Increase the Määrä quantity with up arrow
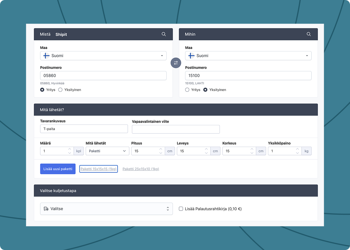Image resolution: width=350 pixels, height=250 pixels. tap(69, 149)
